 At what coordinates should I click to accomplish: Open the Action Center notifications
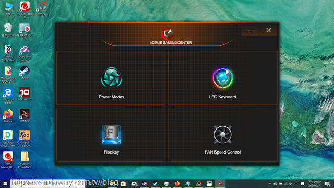click(328, 183)
